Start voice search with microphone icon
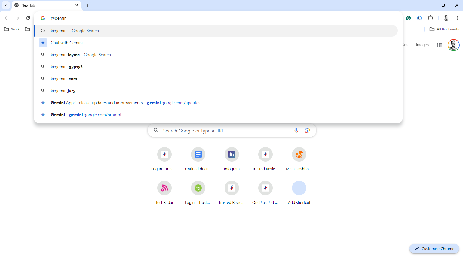 pyautogui.click(x=296, y=131)
